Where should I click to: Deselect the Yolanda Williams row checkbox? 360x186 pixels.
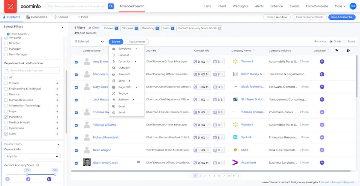coord(76,125)
